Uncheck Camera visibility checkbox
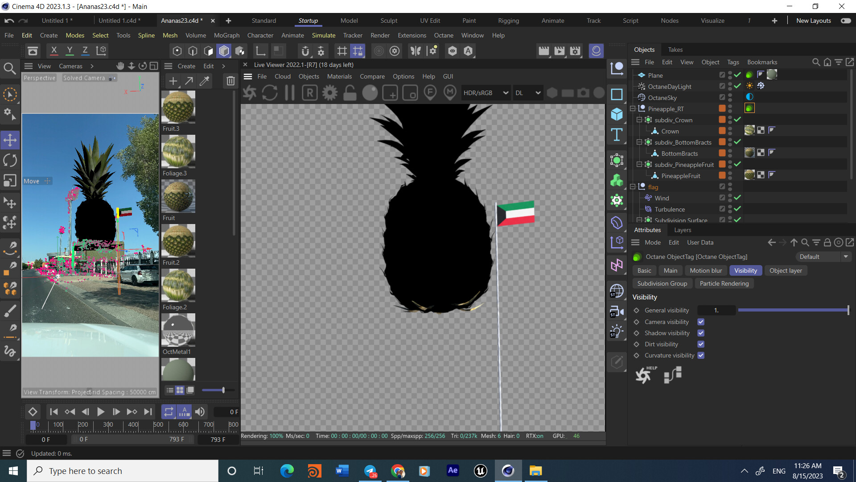 701,322
